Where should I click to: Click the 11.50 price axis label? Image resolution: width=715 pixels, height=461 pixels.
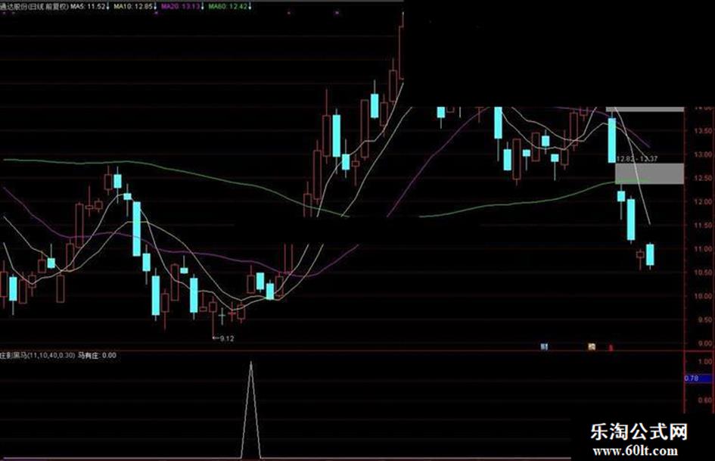tap(702, 225)
